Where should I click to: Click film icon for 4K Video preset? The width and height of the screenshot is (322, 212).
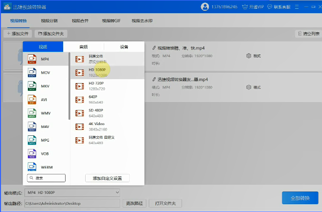click(x=79, y=127)
